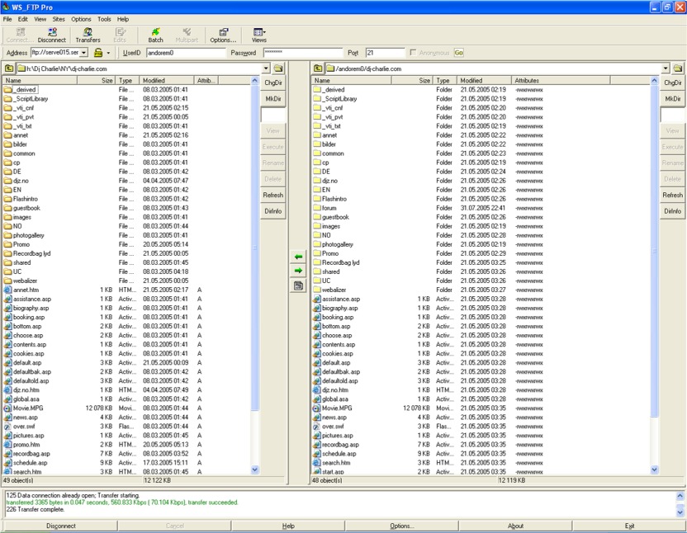The height and width of the screenshot is (533, 687).
Task: Click log pane scroll up arrow
Action: click(680, 496)
